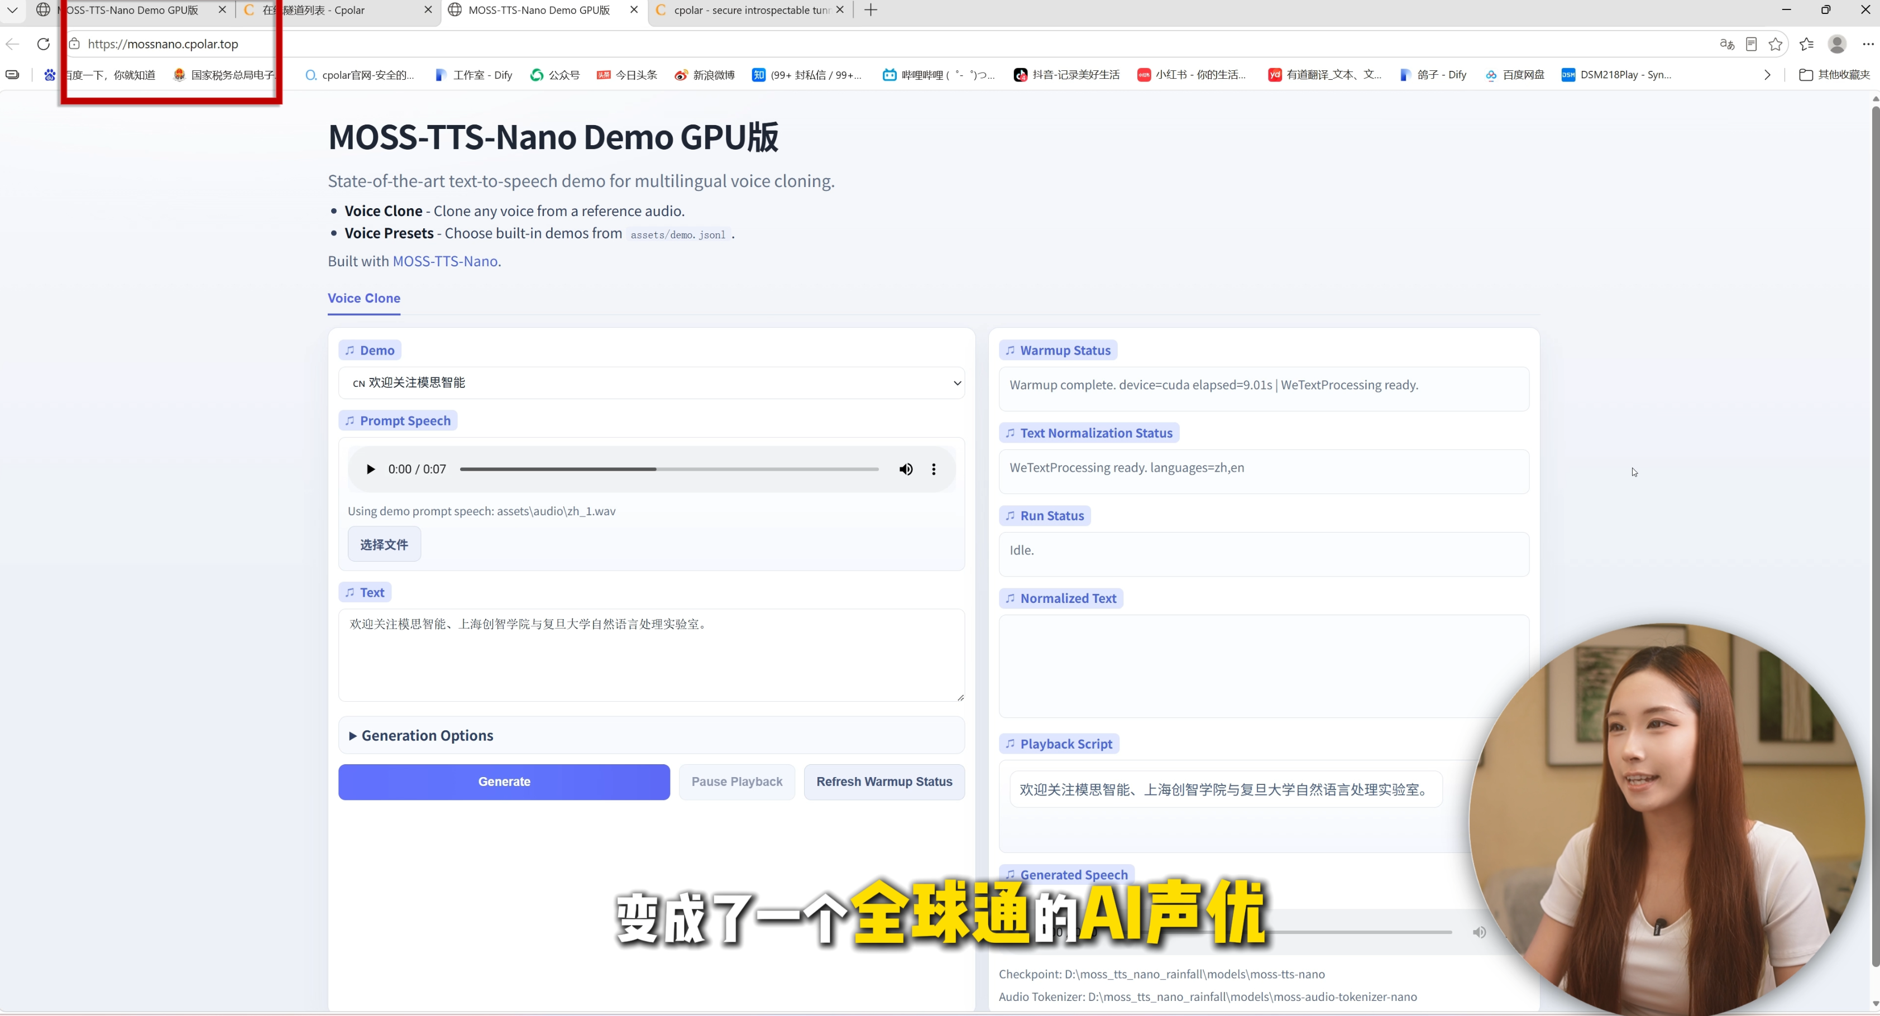This screenshot has width=1880, height=1016.
Task: Expand the Generation Options section
Action: pos(651,736)
